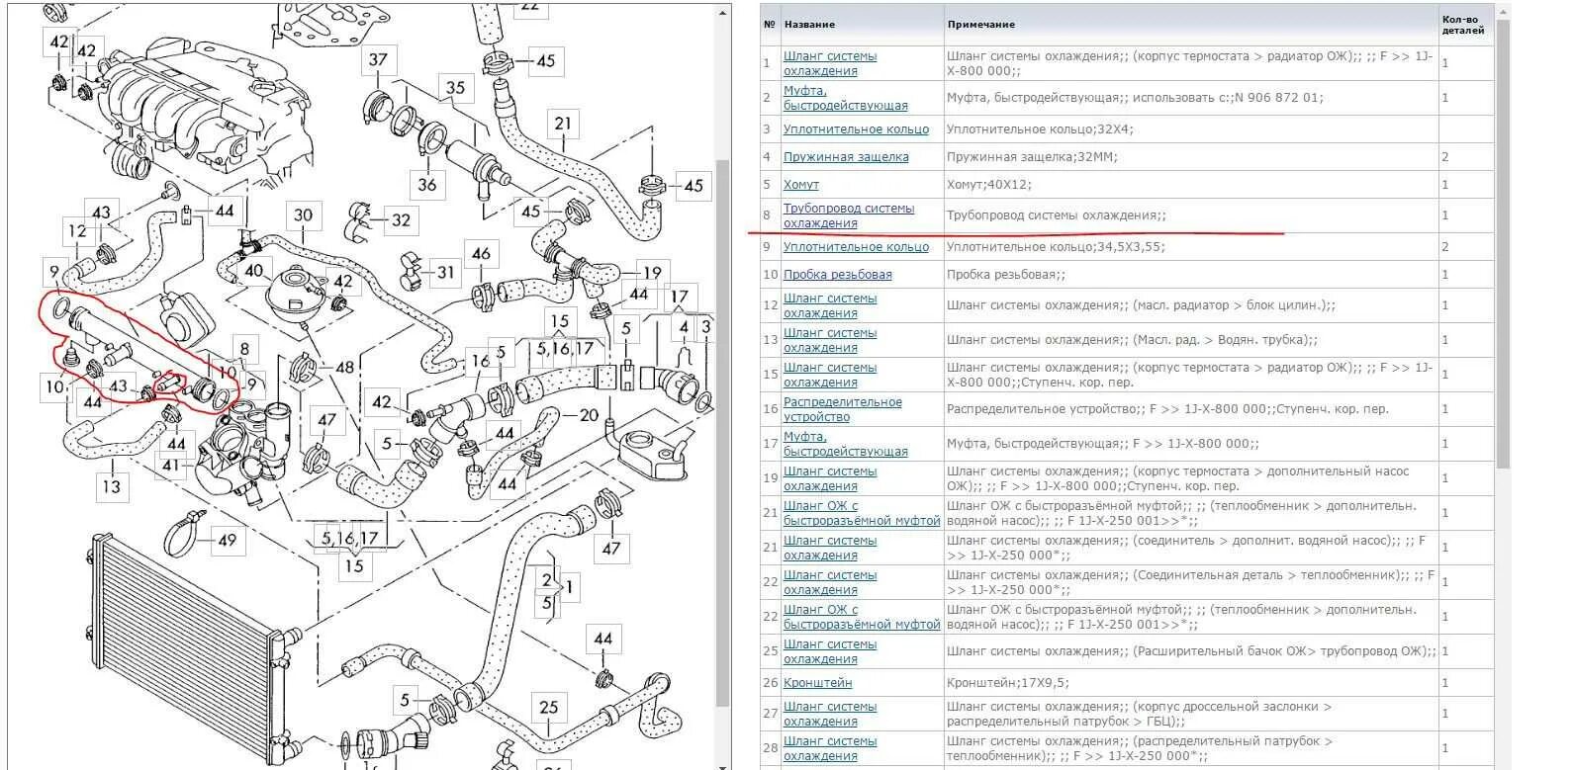Viewport: 1574px width, 770px height.
Task: Click callout 41 on the diagram
Action: pos(172,466)
